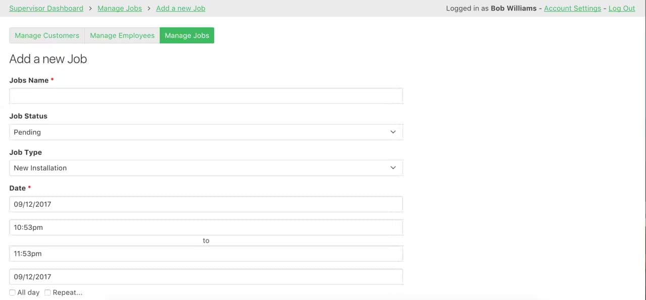The height and width of the screenshot is (300, 646).
Task: Go to Supervisor Dashboard breadcrumb
Action: 46,8
